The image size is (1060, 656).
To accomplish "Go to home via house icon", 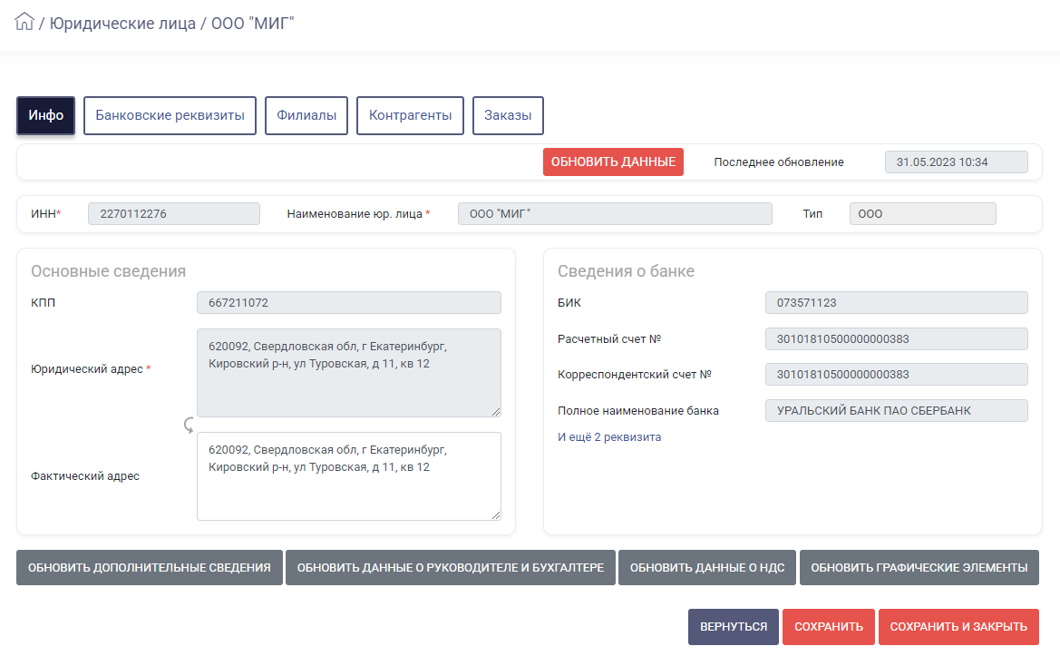I will tap(24, 22).
